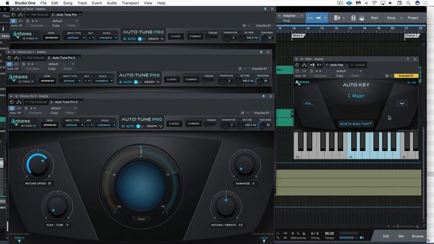The height and width of the screenshot is (244, 434).
Task: Click the Wi-Fi status icon
Action: coord(374,3)
